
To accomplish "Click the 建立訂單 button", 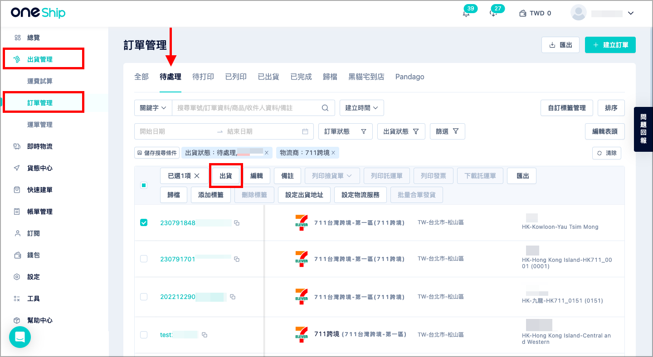I will click(610, 45).
